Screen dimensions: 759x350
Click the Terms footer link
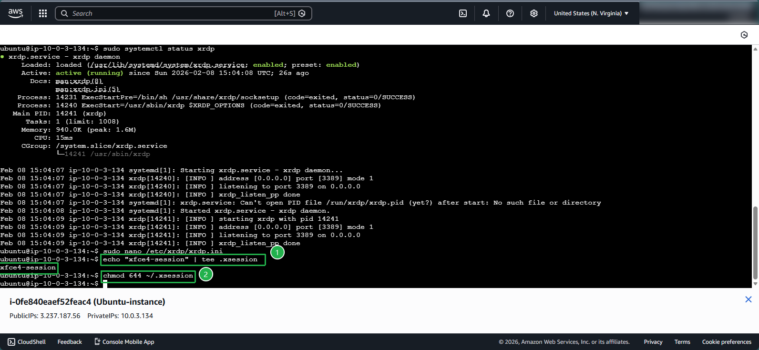(682, 342)
